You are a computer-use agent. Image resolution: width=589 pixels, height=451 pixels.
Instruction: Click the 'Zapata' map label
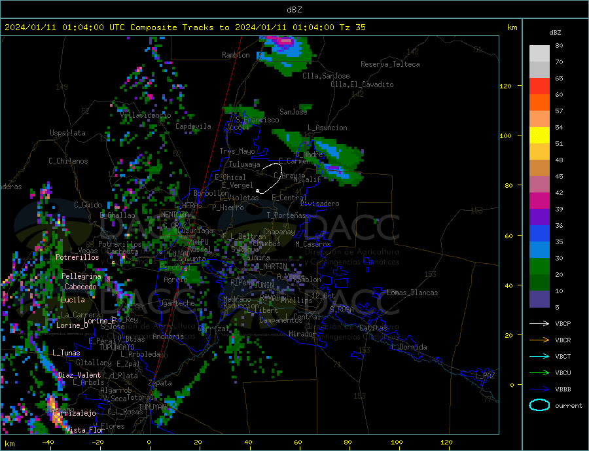click(x=160, y=384)
